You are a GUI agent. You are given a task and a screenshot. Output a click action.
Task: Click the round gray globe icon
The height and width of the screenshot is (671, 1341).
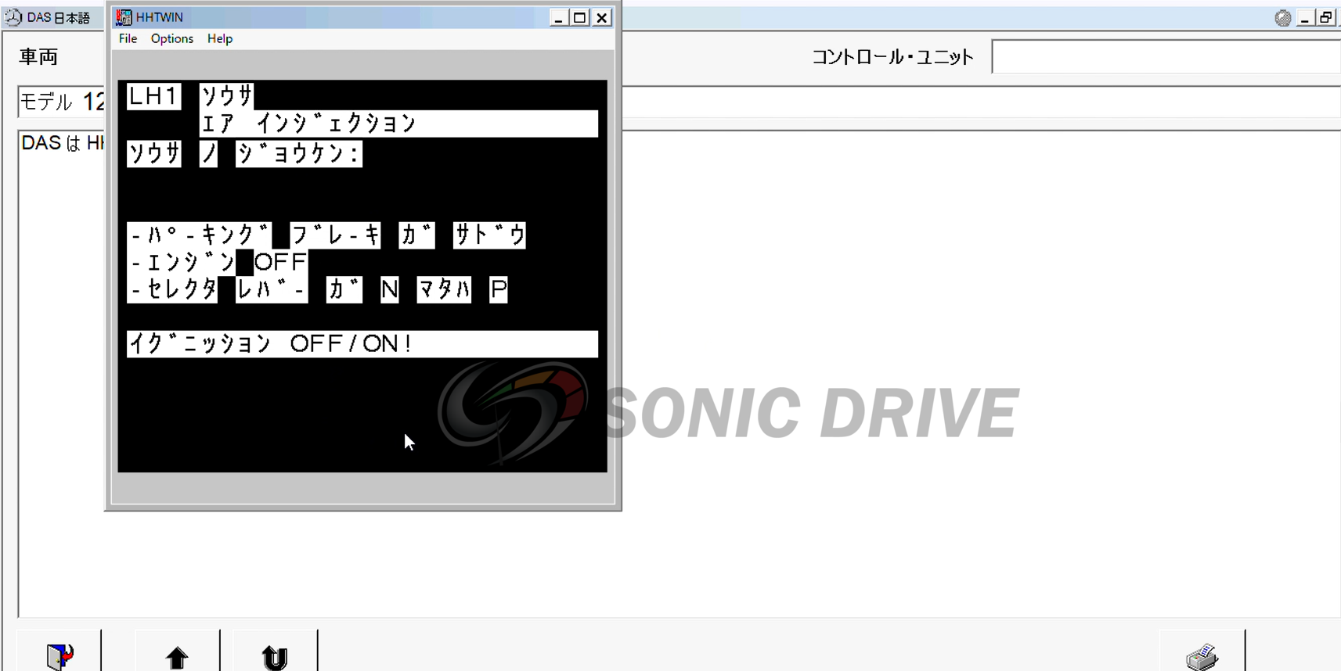tap(1282, 18)
